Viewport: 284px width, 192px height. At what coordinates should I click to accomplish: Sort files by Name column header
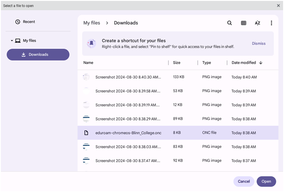point(88,63)
